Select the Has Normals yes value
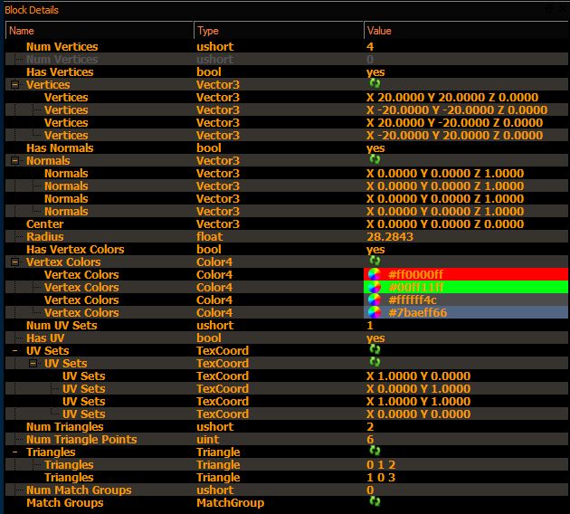 pyautogui.click(x=375, y=148)
